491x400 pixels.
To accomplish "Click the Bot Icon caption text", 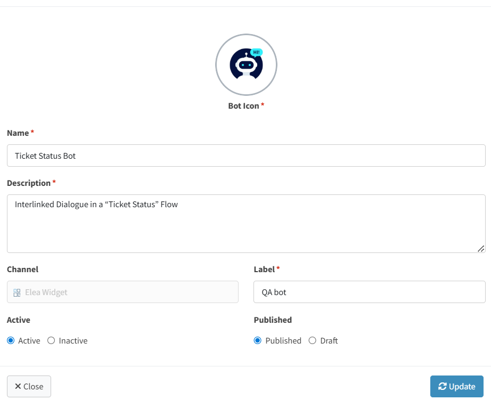I will click(x=243, y=105).
